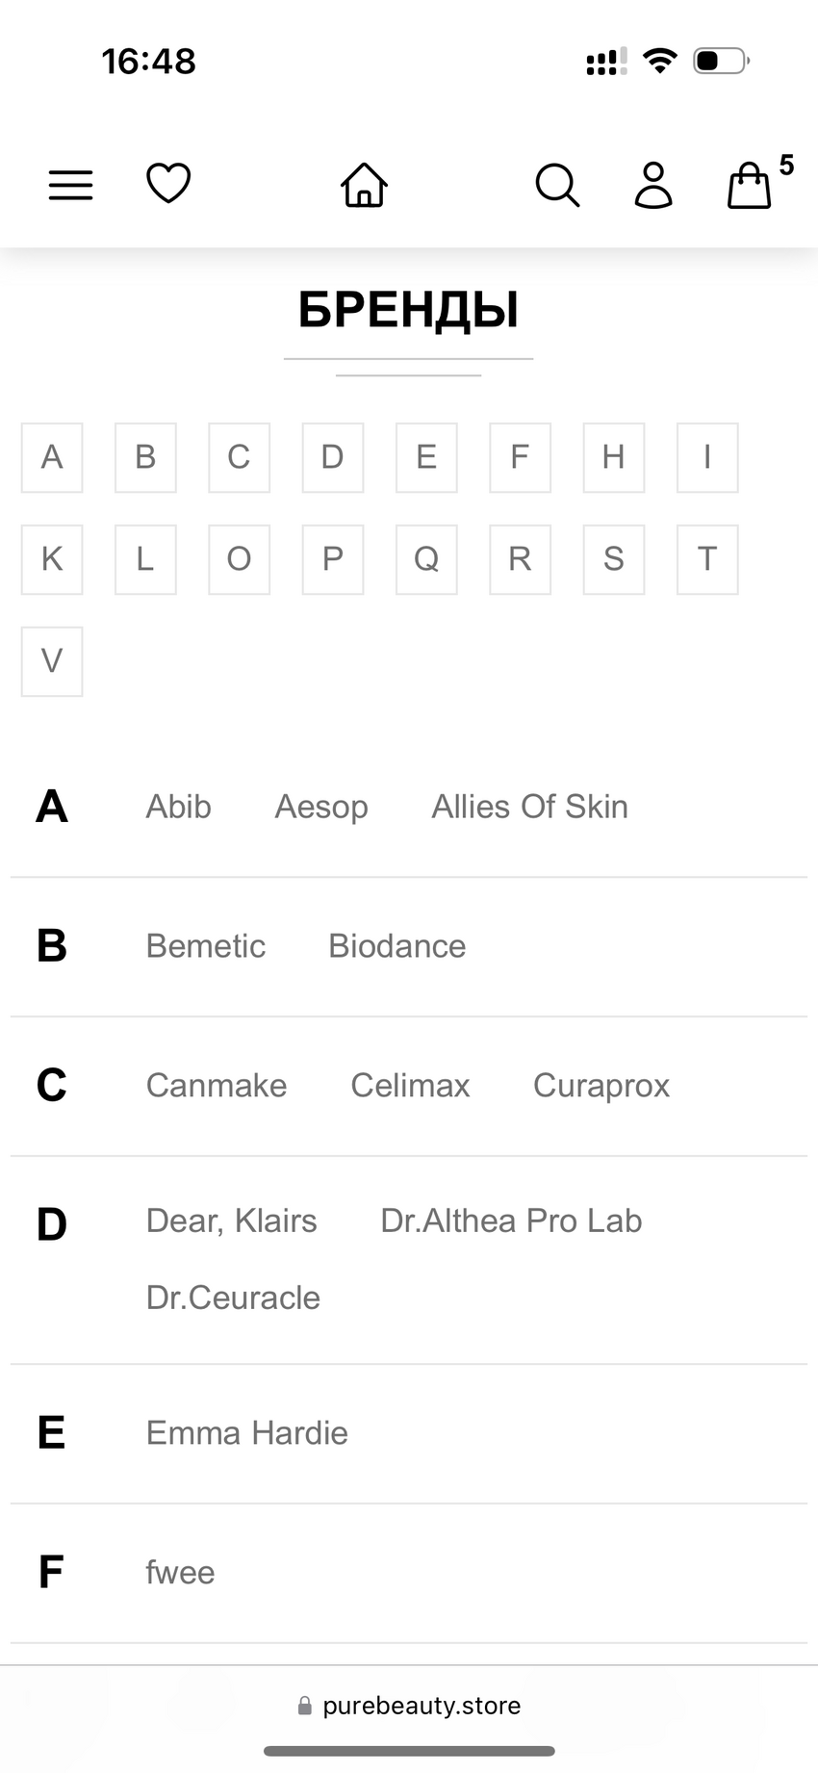The width and height of the screenshot is (818, 1773).
Task: Open the user account profile icon
Action: click(x=653, y=185)
